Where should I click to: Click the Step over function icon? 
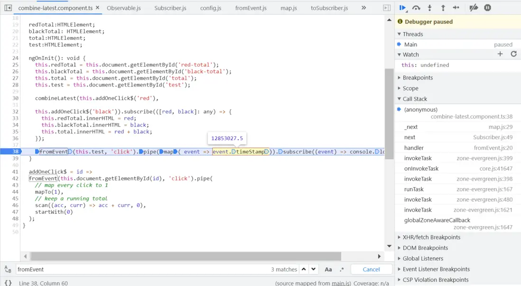416,8
